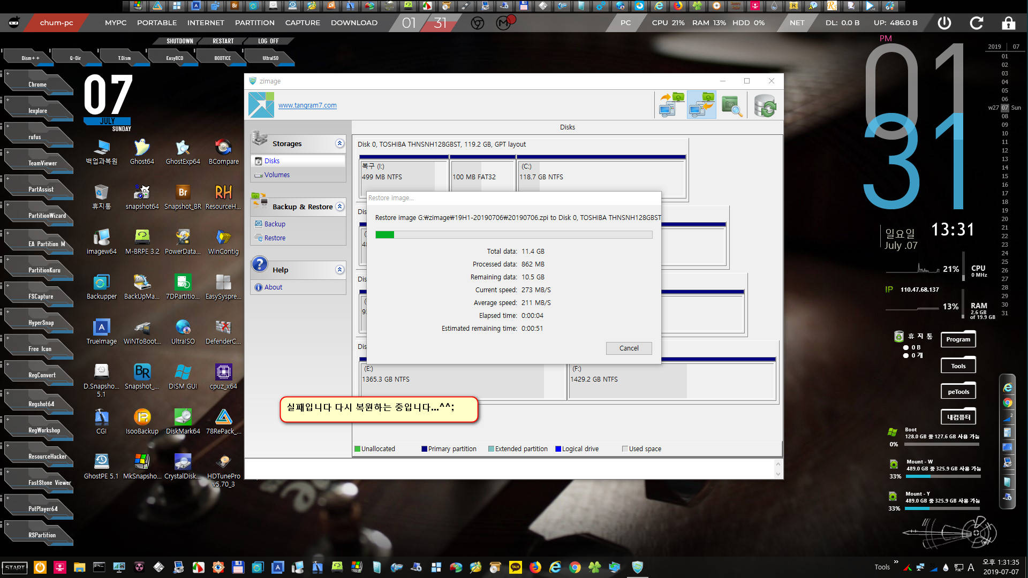The height and width of the screenshot is (578, 1028).
Task: Click the zimage Refresh disks toolbar icon
Action: (x=765, y=105)
